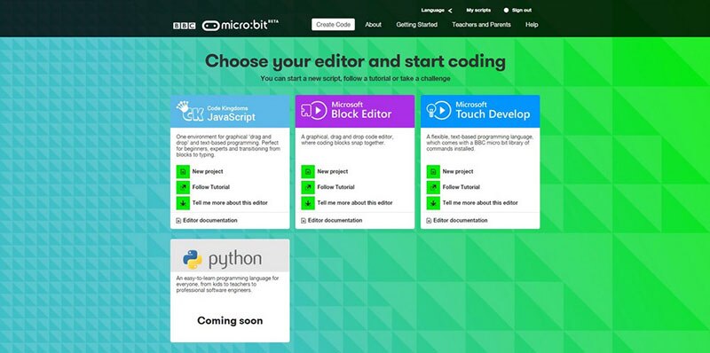Start New project in Touch Develop

click(x=458, y=171)
